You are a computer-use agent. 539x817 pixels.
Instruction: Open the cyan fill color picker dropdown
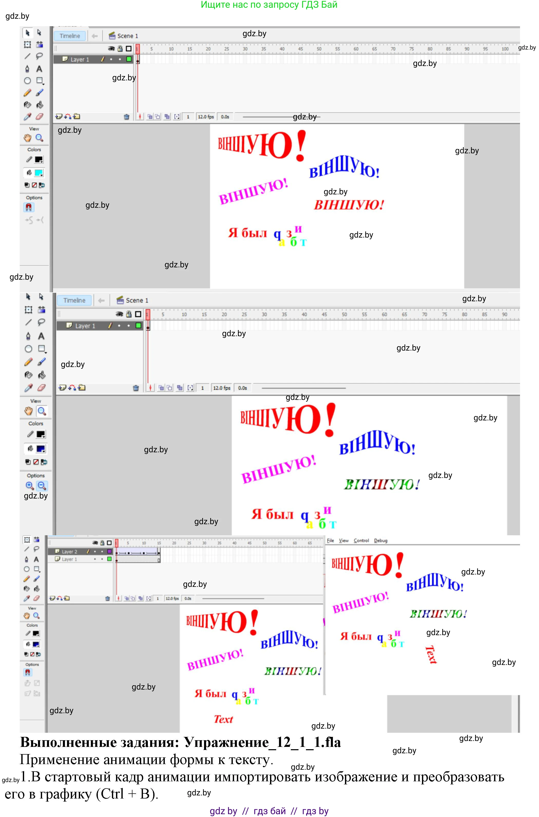(42, 175)
